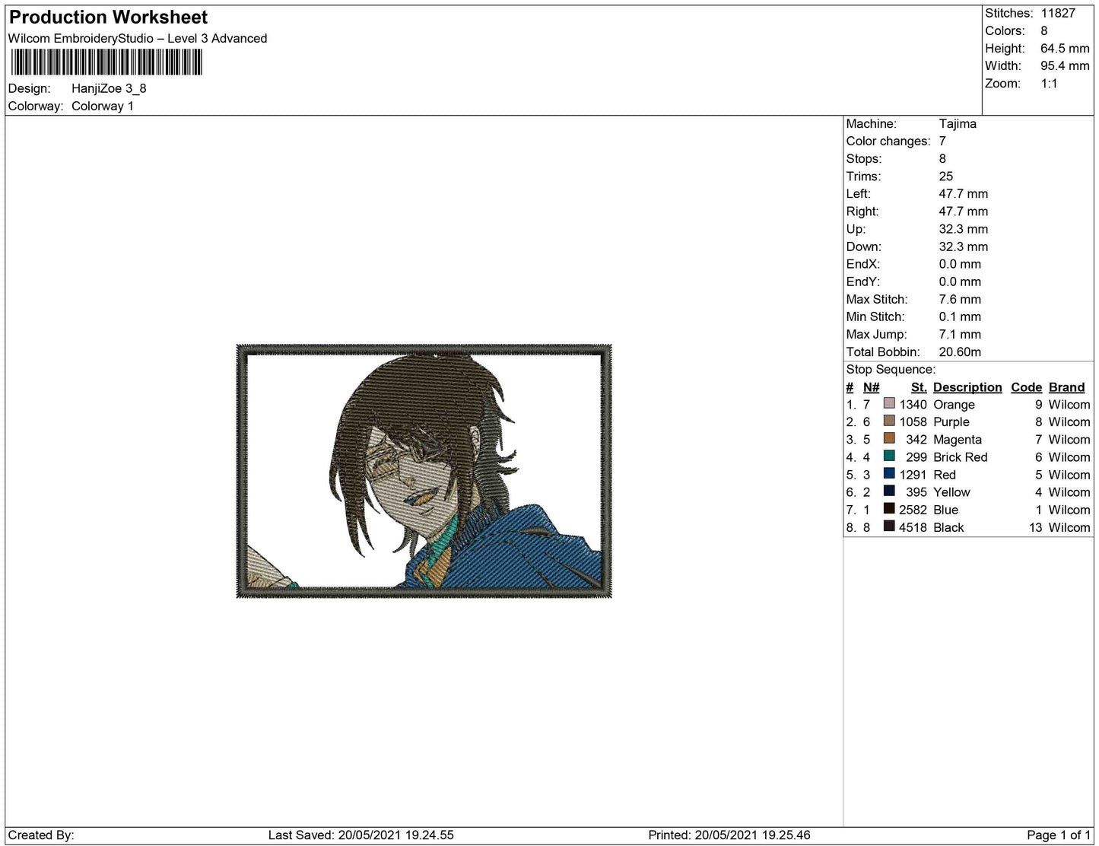Click the 'Blue' description text

pyautogui.click(x=945, y=510)
